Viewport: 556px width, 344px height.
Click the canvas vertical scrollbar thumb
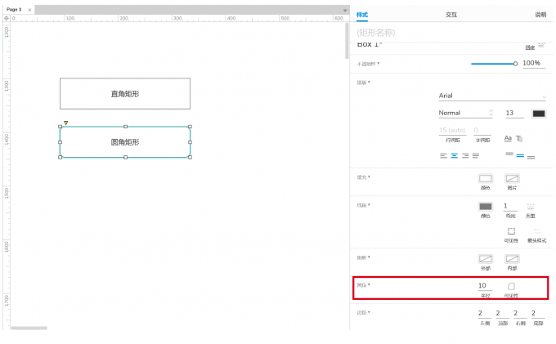coord(347,41)
